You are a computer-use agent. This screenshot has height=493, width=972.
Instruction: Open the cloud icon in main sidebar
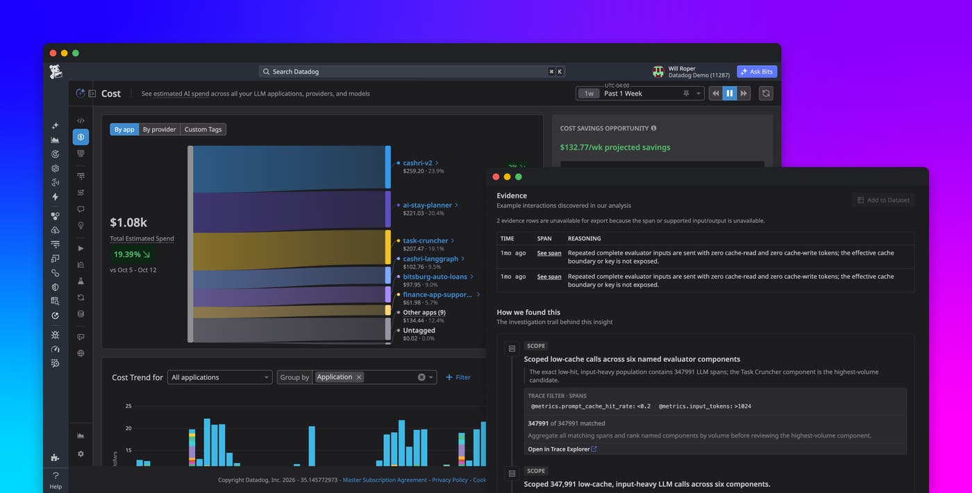coord(55,230)
